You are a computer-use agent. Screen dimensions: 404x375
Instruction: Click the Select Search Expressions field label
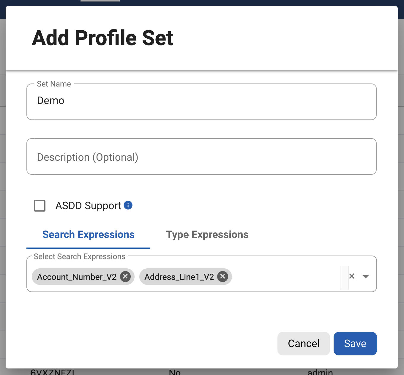[80, 256]
